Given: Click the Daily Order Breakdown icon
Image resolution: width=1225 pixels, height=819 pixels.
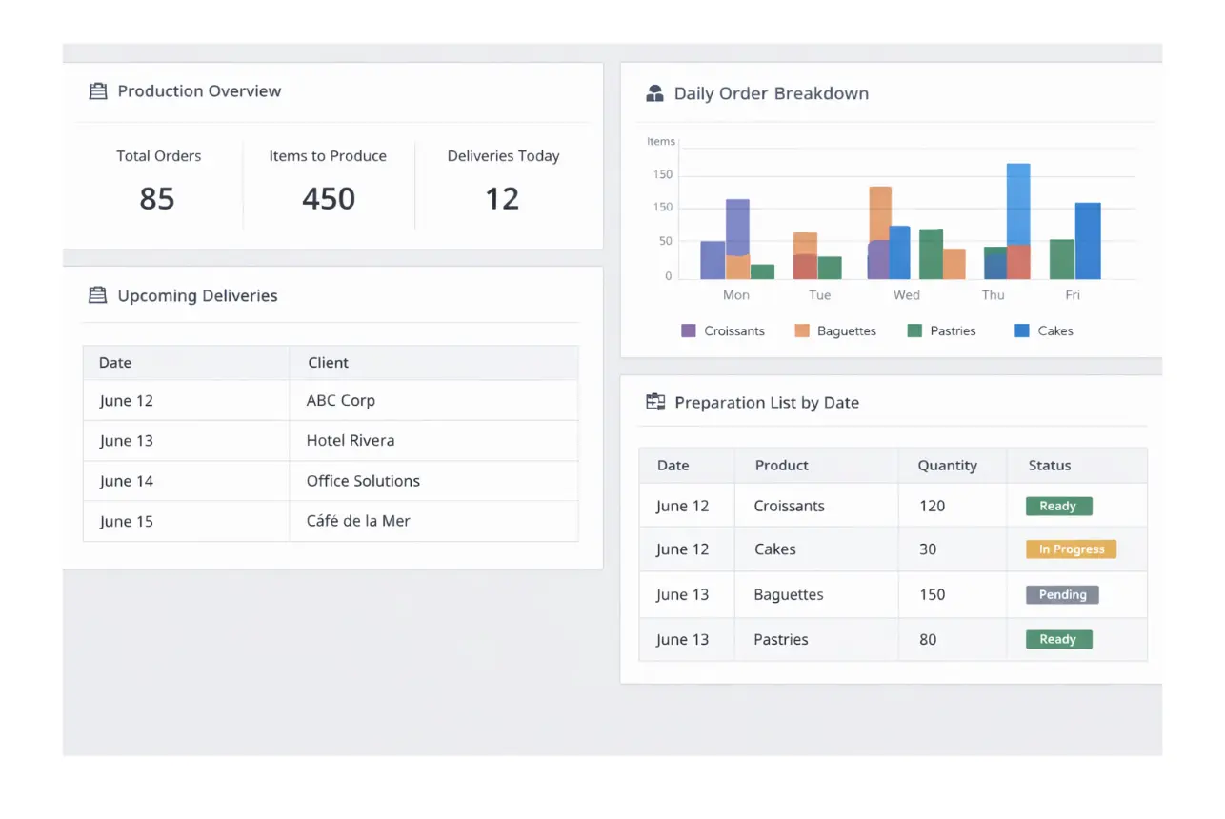Looking at the screenshot, I should coord(654,93).
